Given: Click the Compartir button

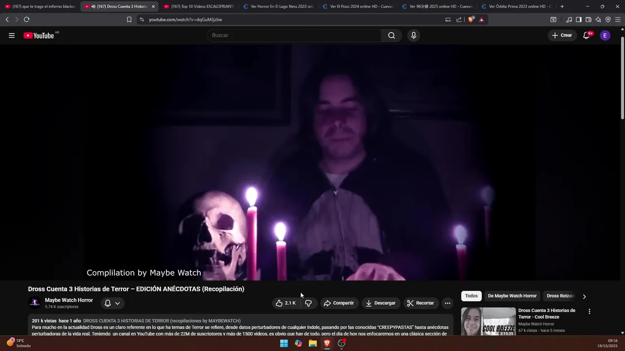Looking at the screenshot, I should pos(339,303).
